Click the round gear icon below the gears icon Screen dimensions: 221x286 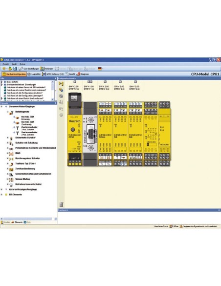point(61,96)
